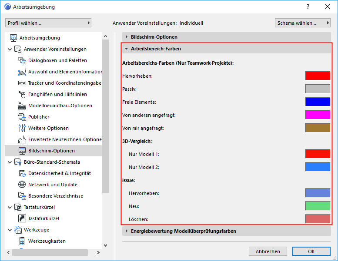
Task: Select Modellneuaufbau-Optionen entry
Action: pos(60,106)
